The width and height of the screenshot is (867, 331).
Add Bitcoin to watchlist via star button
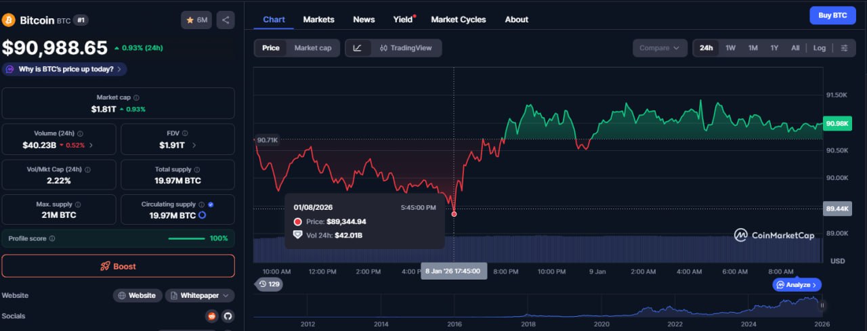tap(196, 20)
